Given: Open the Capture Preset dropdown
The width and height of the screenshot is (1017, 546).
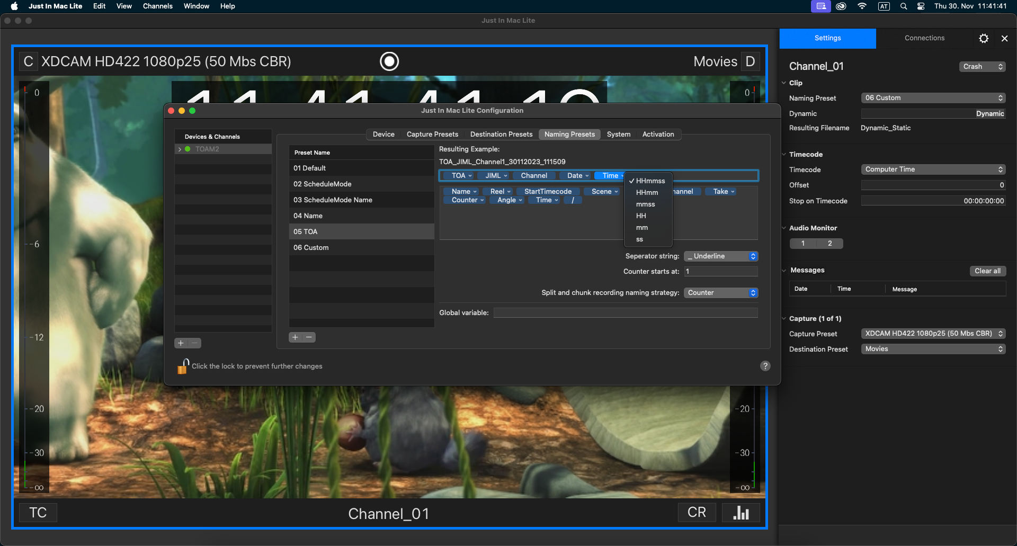Looking at the screenshot, I should click(933, 334).
